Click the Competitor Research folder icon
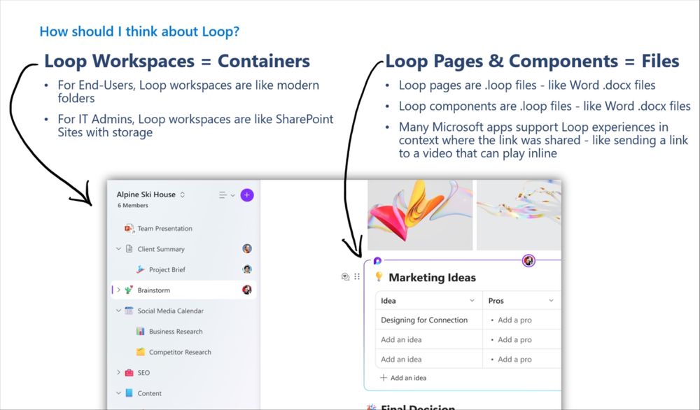 point(140,351)
